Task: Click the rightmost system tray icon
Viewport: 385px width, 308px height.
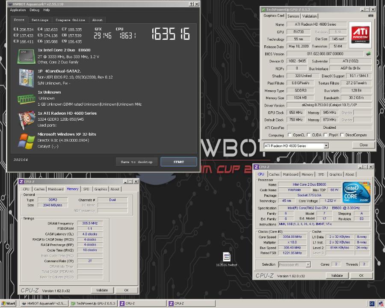Action: 381,304
